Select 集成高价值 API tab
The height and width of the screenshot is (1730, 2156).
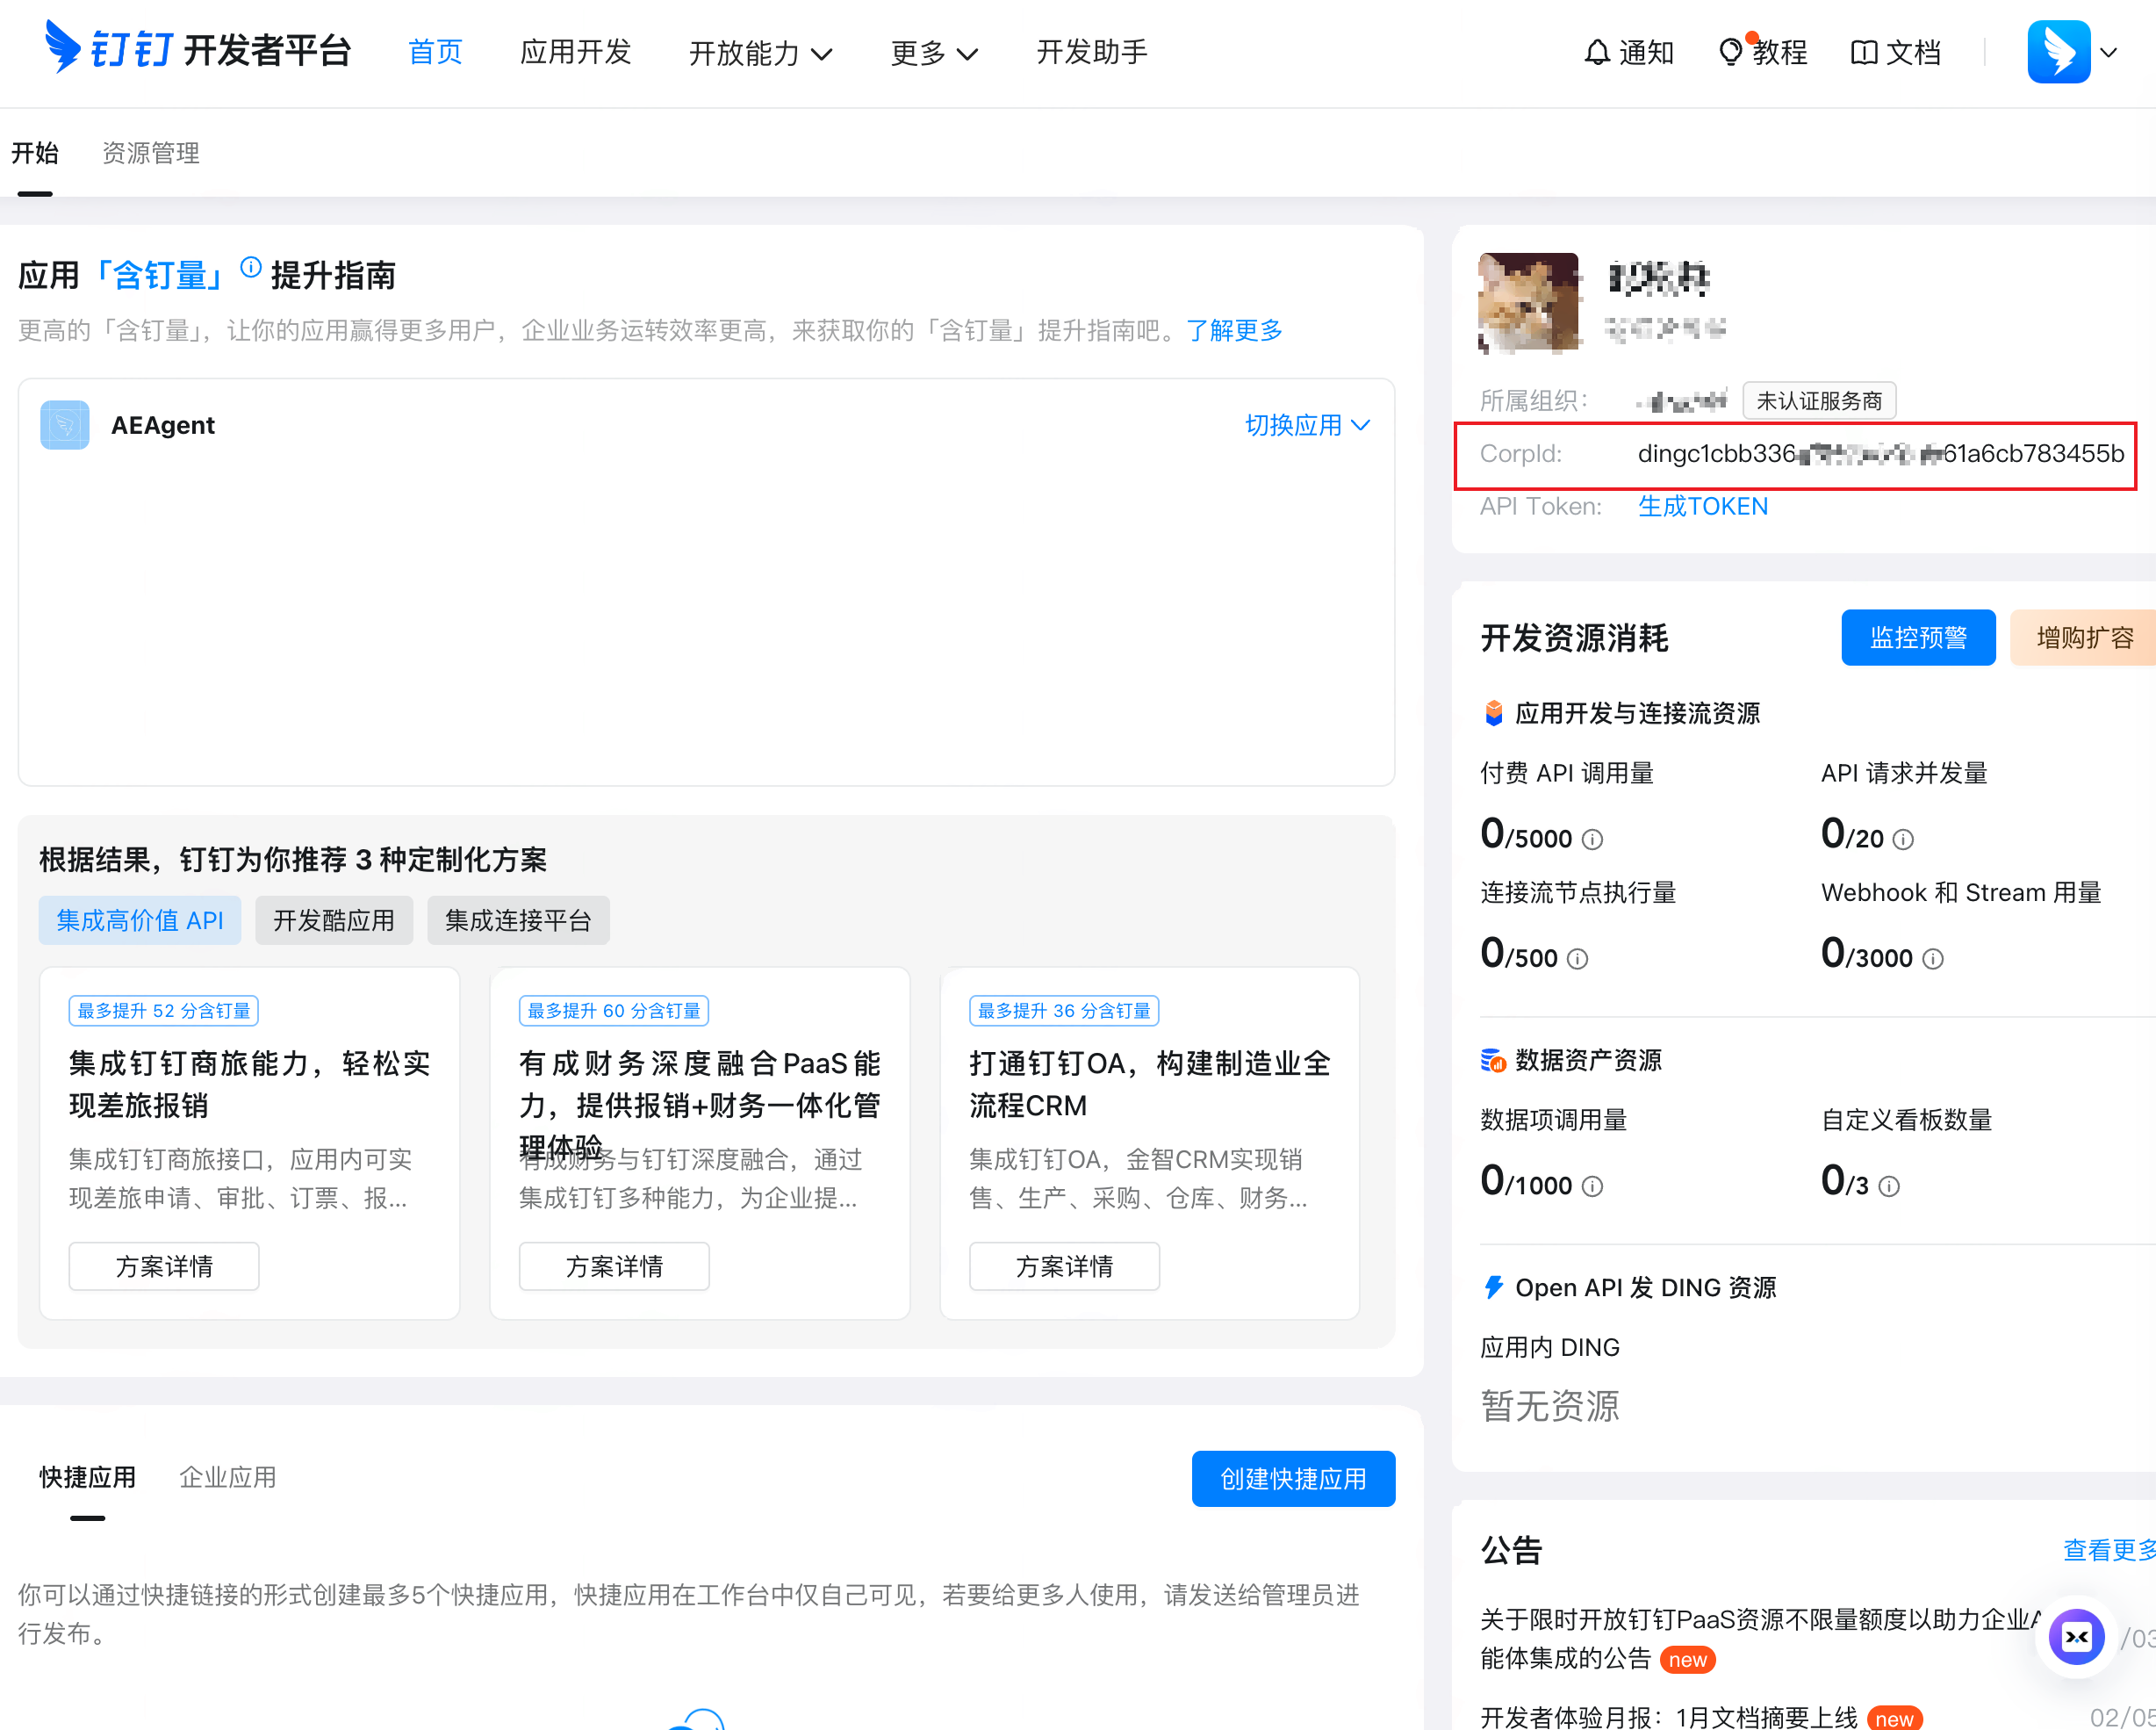point(140,920)
